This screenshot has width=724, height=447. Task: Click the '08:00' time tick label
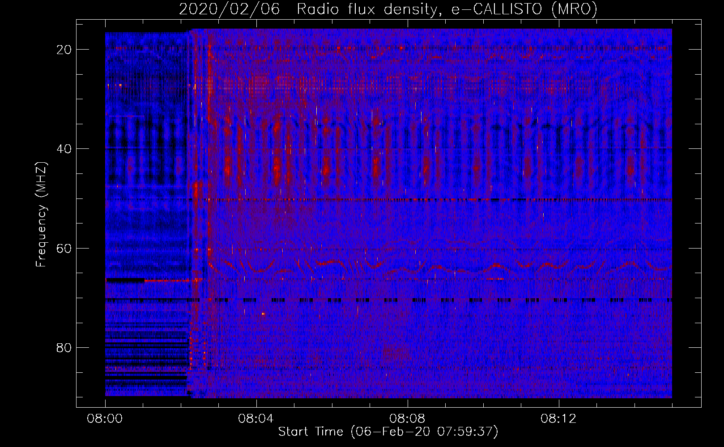[105, 419]
